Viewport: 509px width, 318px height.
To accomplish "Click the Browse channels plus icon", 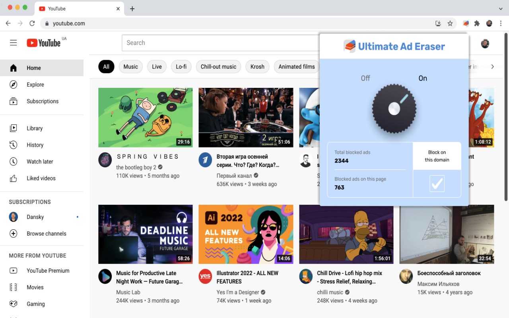I will click(14, 234).
